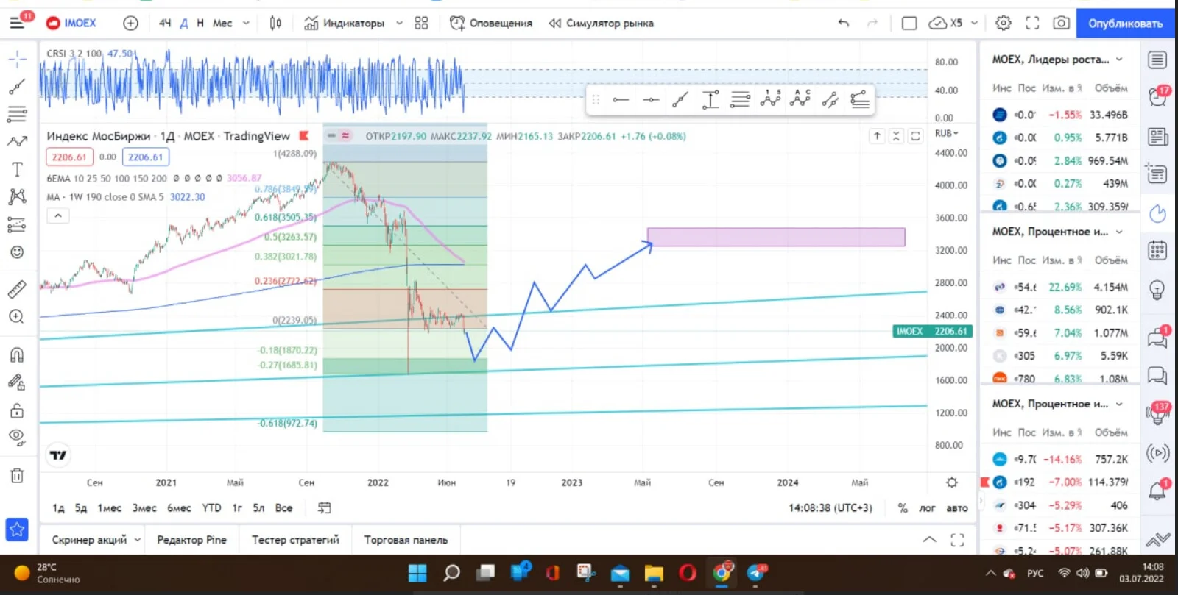This screenshot has height=595, width=1178.
Task: Select the text annotation tool
Action: (x=17, y=169)
